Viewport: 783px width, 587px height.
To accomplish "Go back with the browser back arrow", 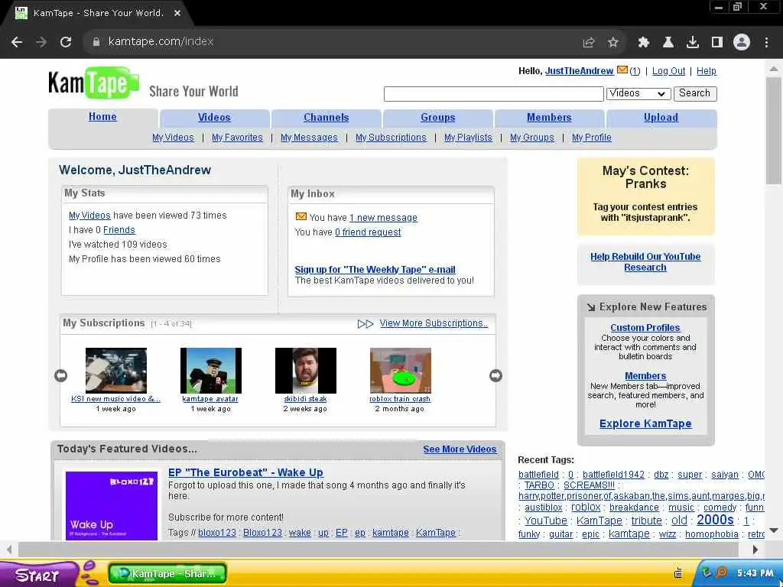I will pos(17,43).
